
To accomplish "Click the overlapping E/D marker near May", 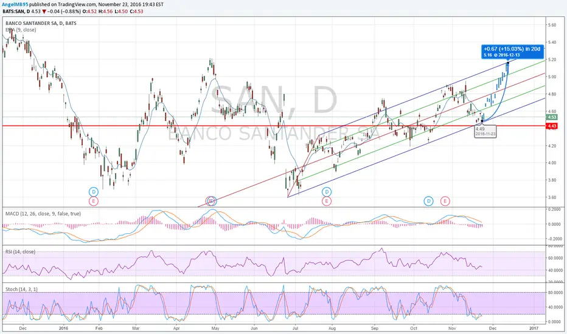I will tap(211, 201).
